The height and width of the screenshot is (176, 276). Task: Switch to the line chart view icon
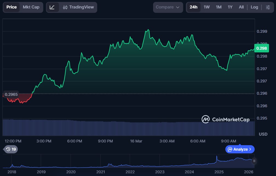coord(52,7)
